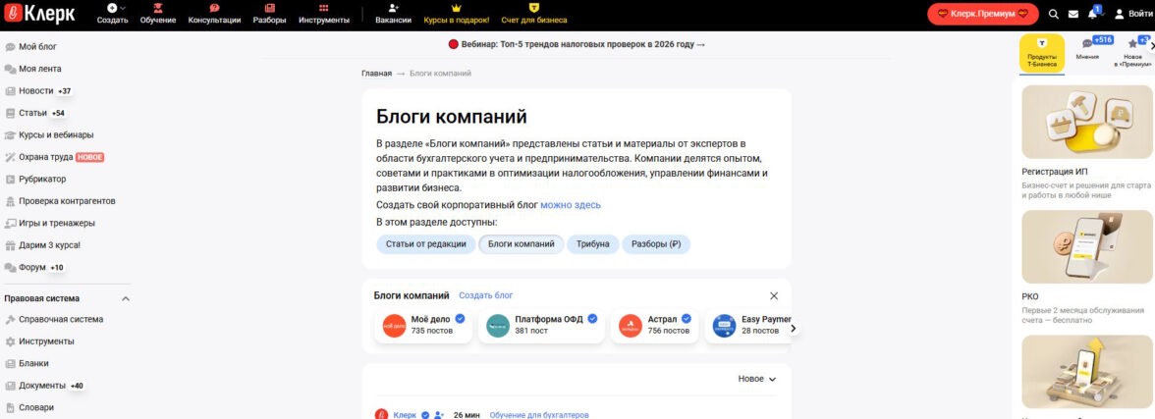Select Продукты Т-Бизнеса tab
Image resolution: width=1155 pixels, height=419 pixels.
1041,52
